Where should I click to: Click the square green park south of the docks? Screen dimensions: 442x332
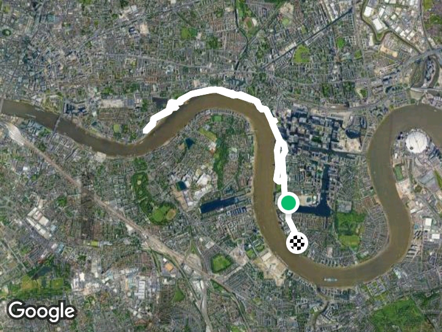tap(221, 263)
